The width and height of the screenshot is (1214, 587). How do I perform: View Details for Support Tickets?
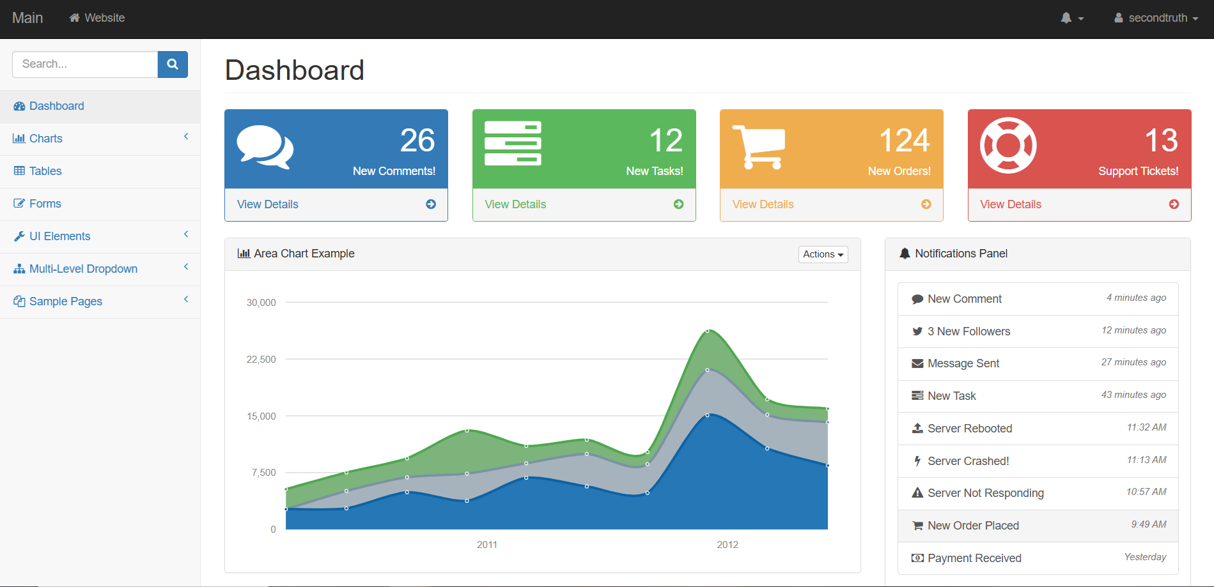click(1080, 204)
